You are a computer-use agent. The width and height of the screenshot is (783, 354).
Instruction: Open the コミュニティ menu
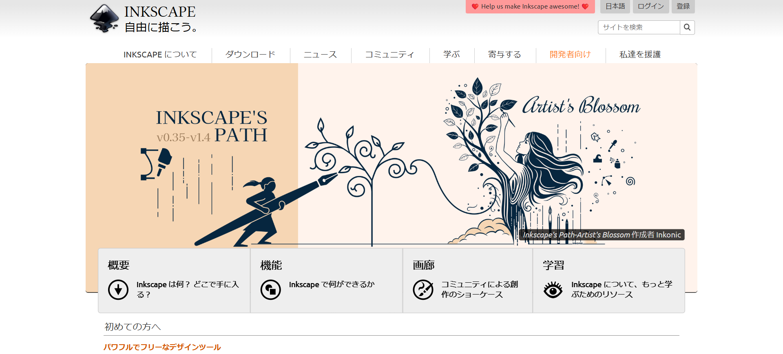390,55
